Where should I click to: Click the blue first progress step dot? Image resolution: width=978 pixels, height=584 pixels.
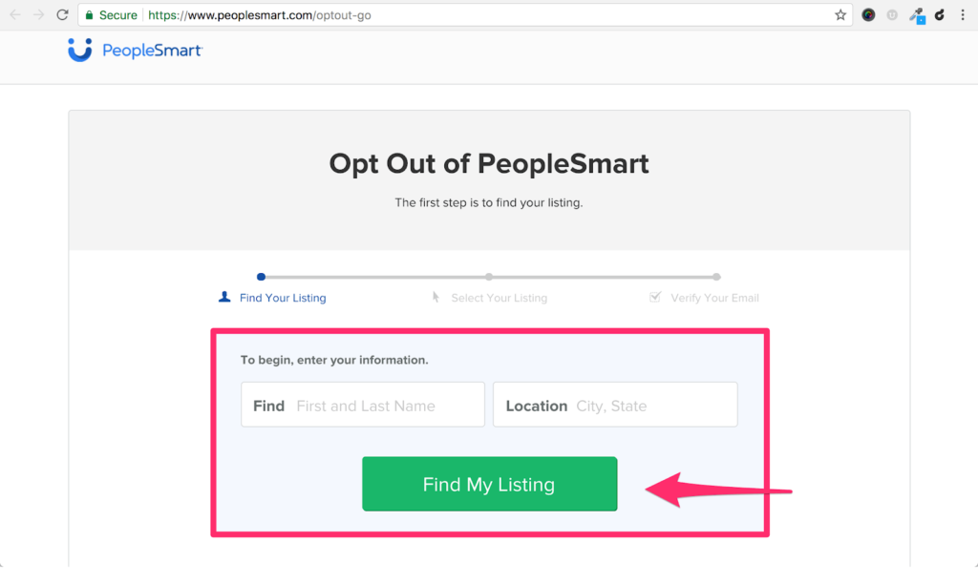point(262,277)
